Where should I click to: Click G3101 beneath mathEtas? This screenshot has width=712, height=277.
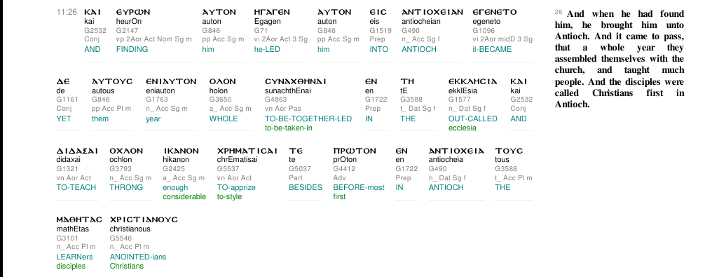(x=64, y=238)
